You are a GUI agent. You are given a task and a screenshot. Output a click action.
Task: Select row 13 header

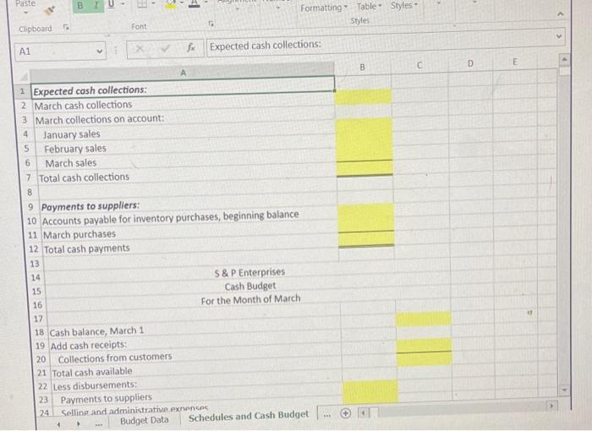point(35,264)
